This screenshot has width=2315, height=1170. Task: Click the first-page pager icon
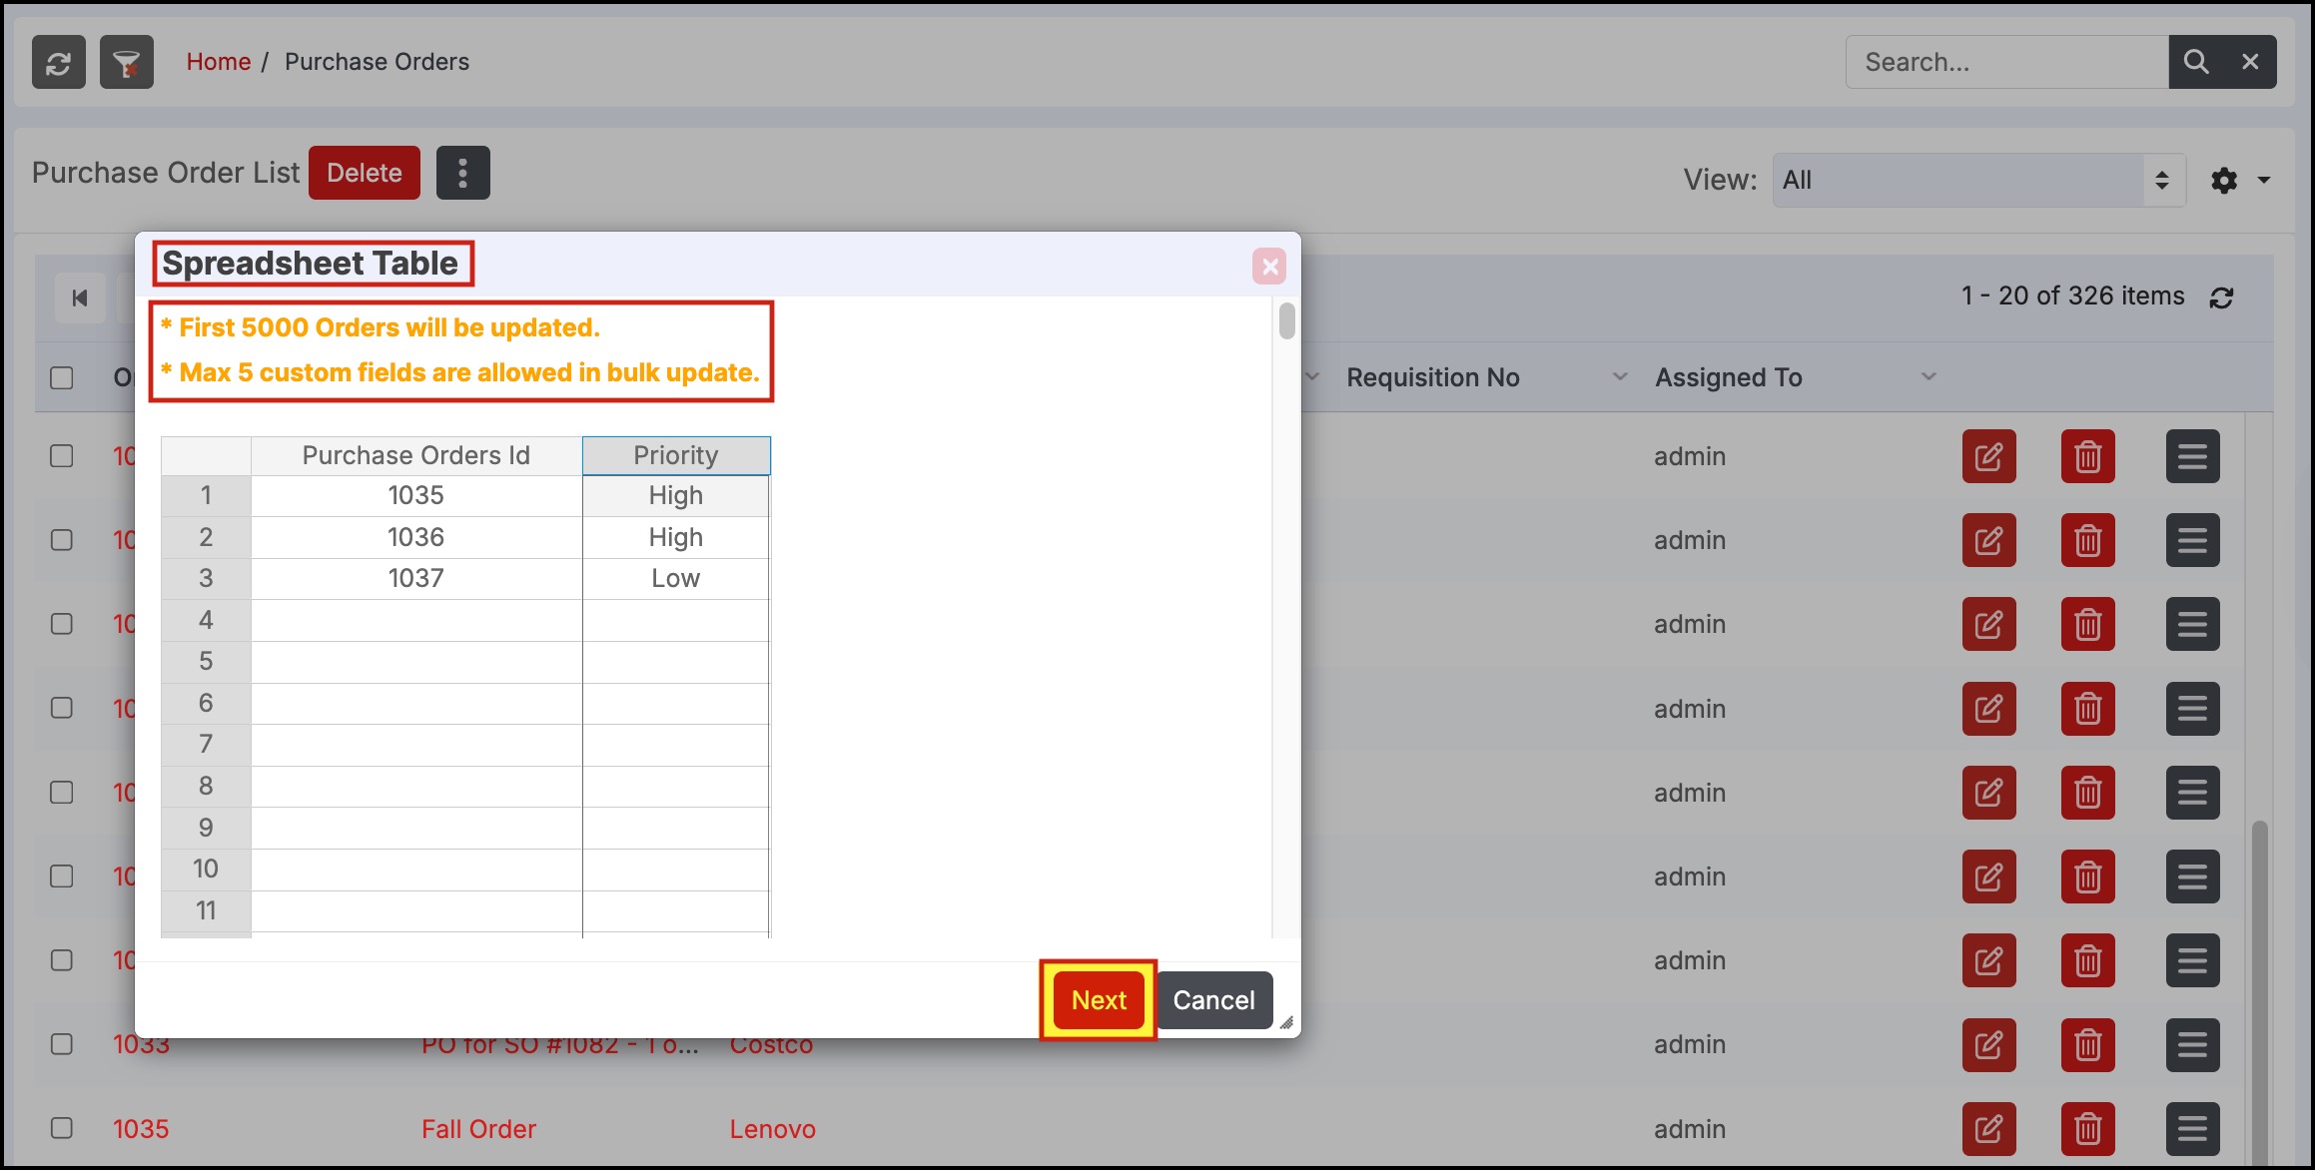pyautogui.click(x=80, y=297)
